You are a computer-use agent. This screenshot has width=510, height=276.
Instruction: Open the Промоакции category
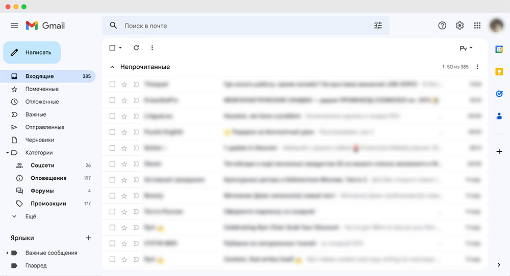[x=48, y=204]
